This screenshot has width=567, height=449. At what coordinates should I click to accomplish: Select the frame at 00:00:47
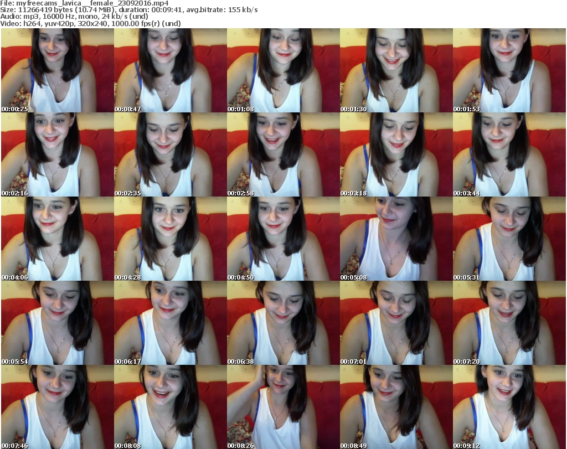170,70
